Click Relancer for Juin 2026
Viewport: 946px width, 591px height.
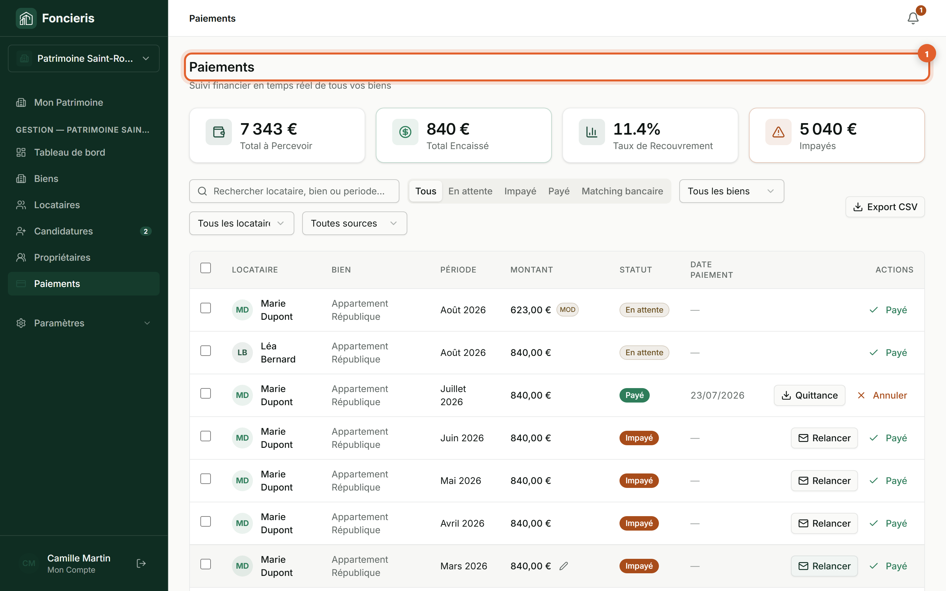tap(824, 438)
